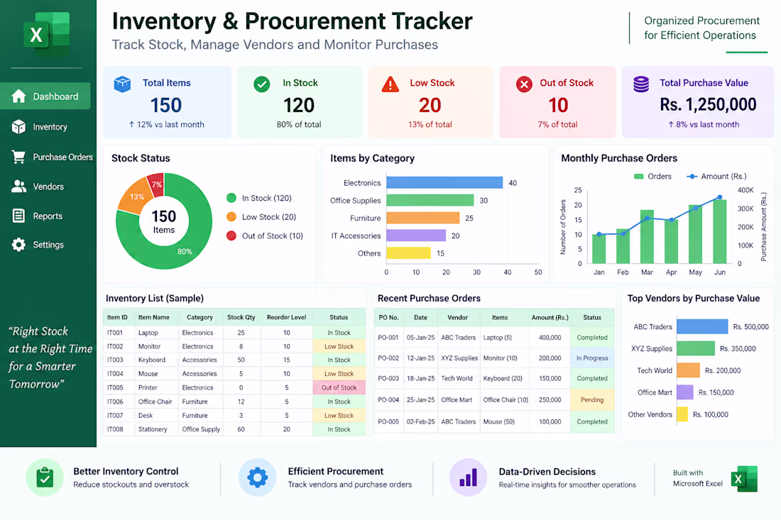Click the Tech World orange vendor bar
The image size is (781, 520).
click(x=689, y=370)
